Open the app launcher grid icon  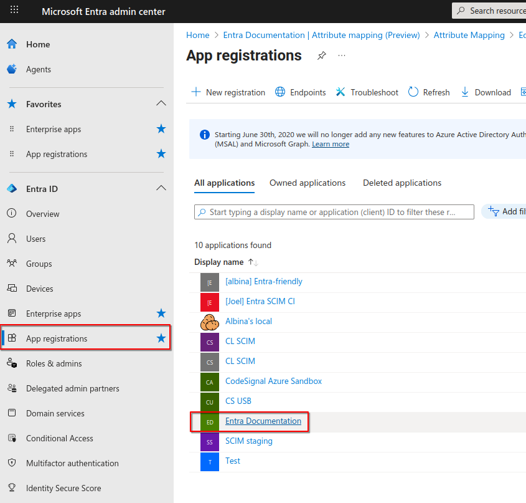[14, 9]
